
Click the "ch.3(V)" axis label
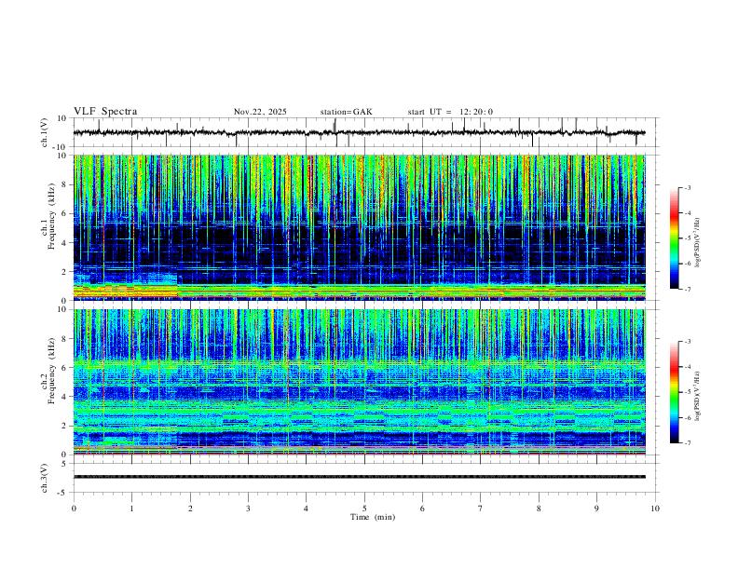click(x=45, y=478)
